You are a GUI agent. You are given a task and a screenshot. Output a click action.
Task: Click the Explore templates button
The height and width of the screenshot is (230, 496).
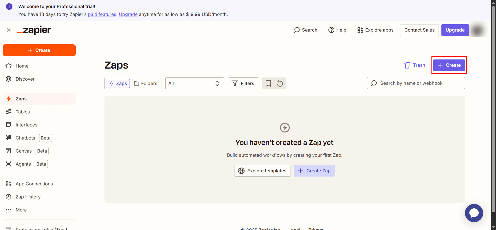point(262,171)
